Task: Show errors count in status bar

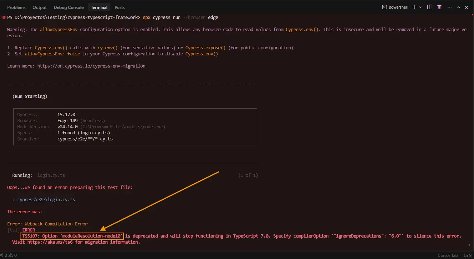Action: point(4,255)
